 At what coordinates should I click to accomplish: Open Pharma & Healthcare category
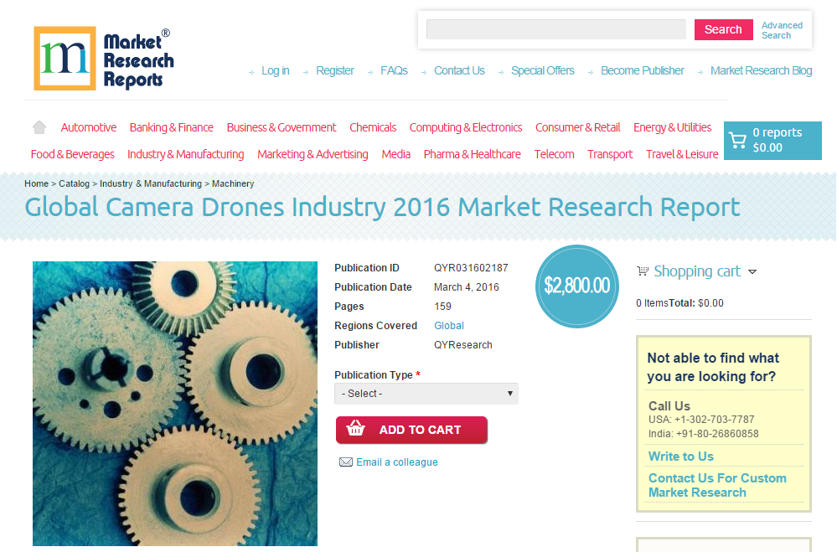pos(473,154)
